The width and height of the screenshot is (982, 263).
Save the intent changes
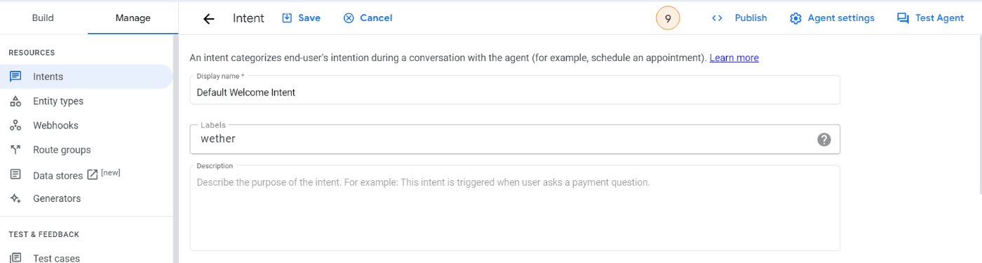tap(302, 18)
